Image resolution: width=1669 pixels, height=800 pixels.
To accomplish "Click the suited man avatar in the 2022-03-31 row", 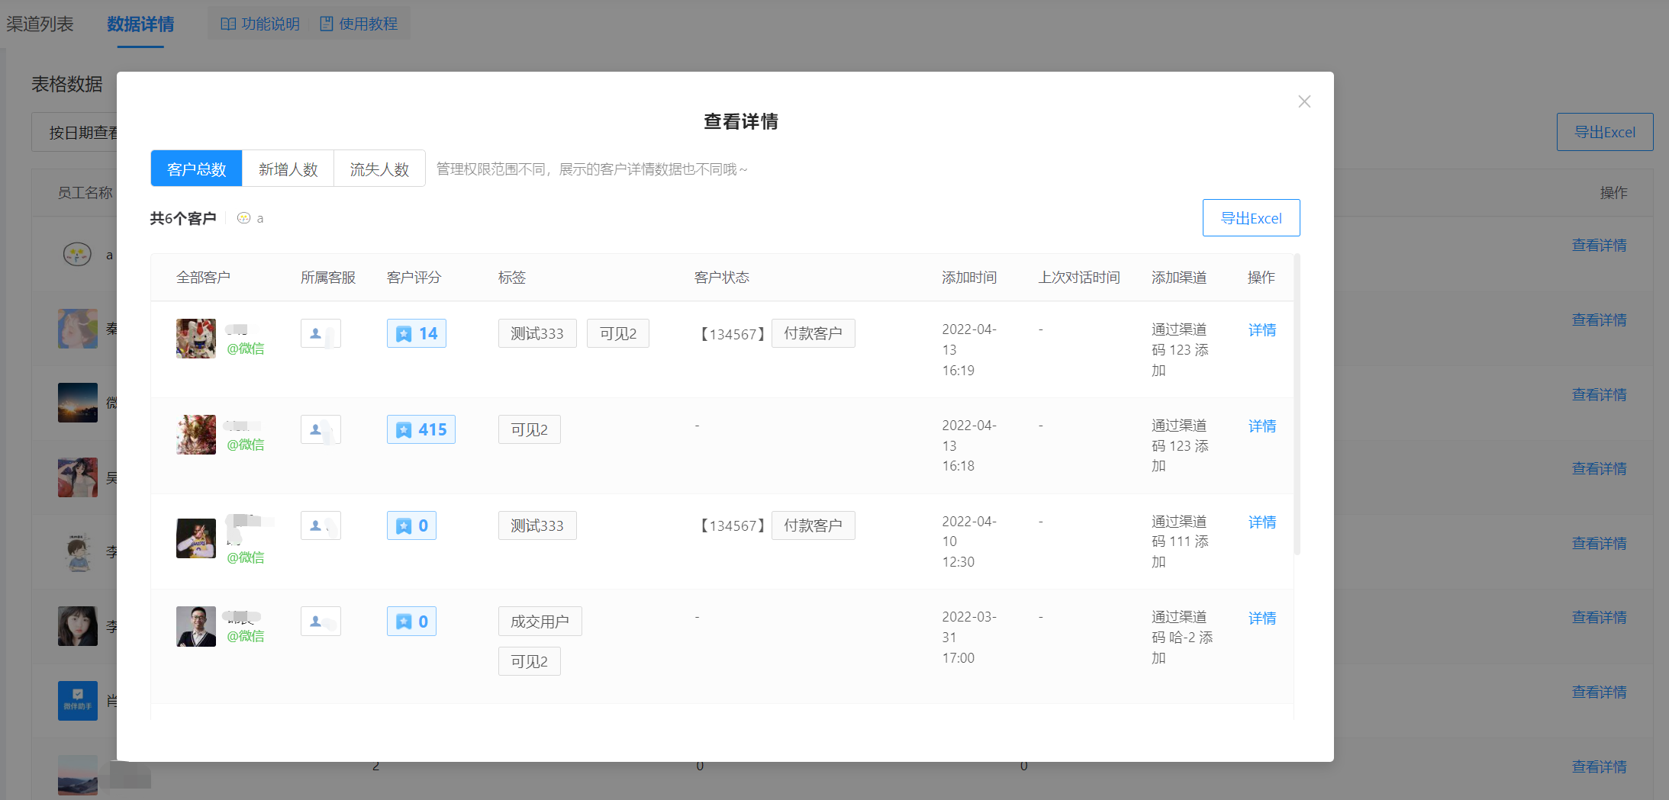I will point(196,627).
